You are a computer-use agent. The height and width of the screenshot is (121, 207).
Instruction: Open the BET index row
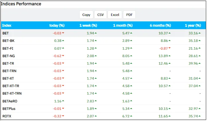6,33
